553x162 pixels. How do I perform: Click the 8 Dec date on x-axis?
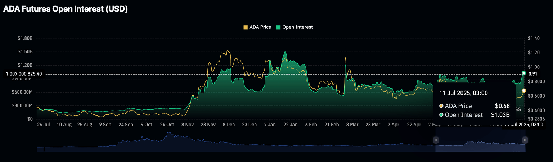[229, 125]
